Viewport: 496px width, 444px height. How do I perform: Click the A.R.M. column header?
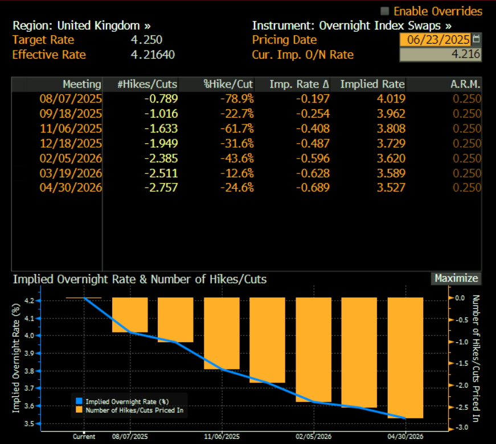tap(465, 84)
